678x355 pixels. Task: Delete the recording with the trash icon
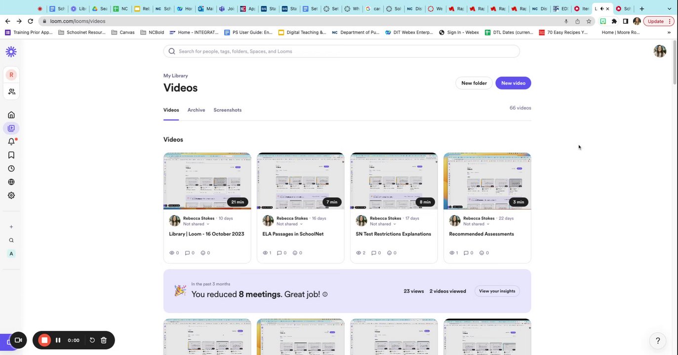104,340
